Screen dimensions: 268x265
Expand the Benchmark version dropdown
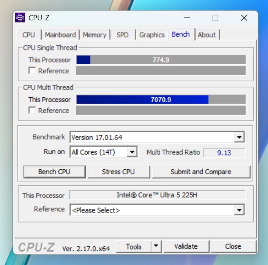[239, 137]
